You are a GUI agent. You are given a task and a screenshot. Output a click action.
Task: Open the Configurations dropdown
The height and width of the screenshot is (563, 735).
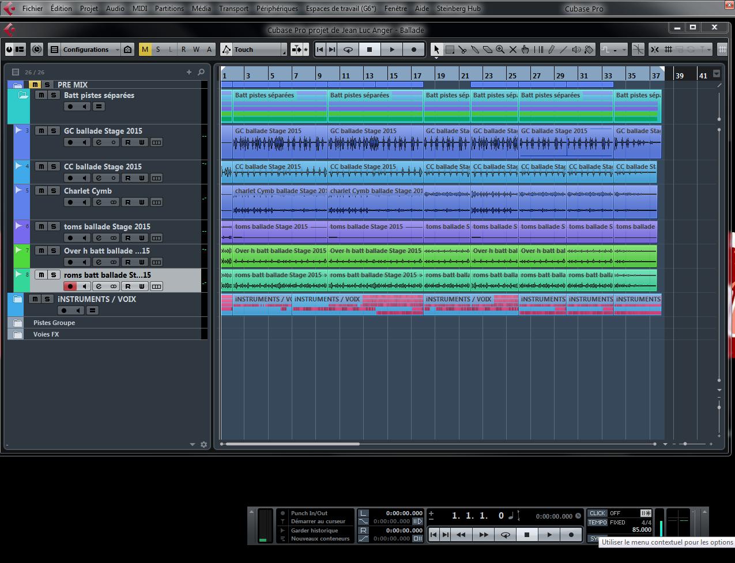click(x=85, y=50)
